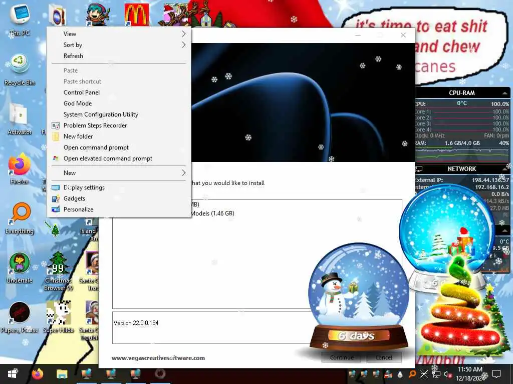Click the Models (1.46 GB) list entry
Screen dimensions: 513x384
212,213
